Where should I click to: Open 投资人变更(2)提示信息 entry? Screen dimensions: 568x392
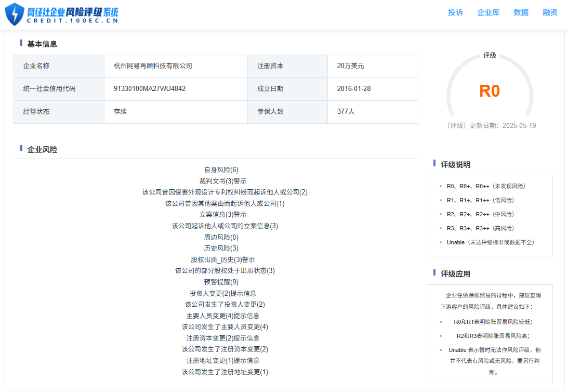tap(222, 293)
